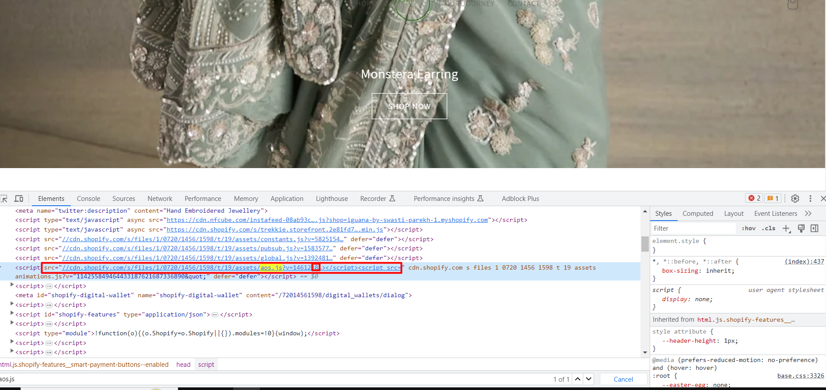Image resolution: width=826 pixels, height=390 pixels.
Task: Open the Performance insights tab
Action: click(448, 199)
